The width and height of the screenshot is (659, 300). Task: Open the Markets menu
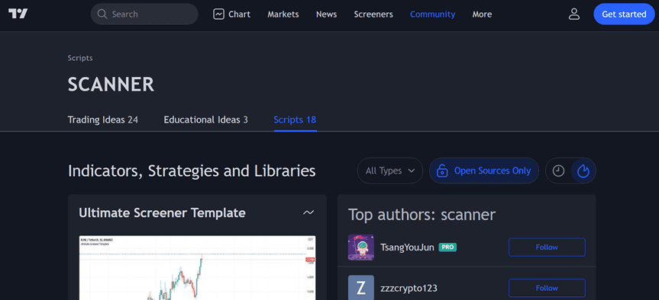tap(283, 14)
